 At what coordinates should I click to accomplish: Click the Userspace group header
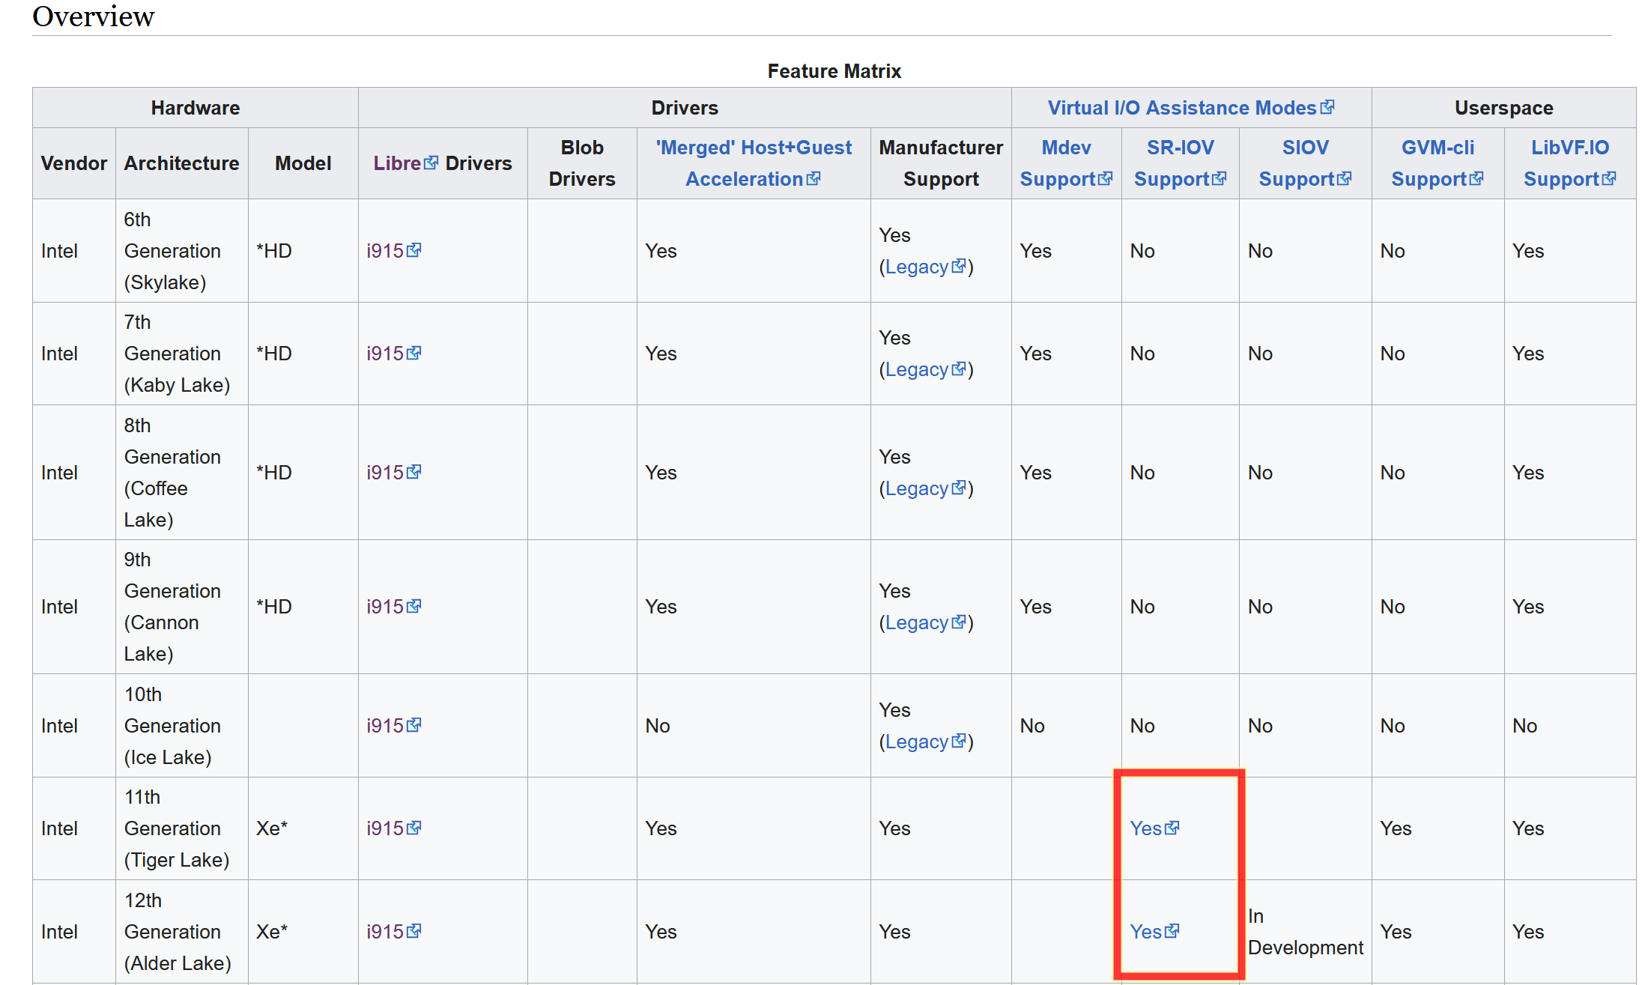point(1503,108)
